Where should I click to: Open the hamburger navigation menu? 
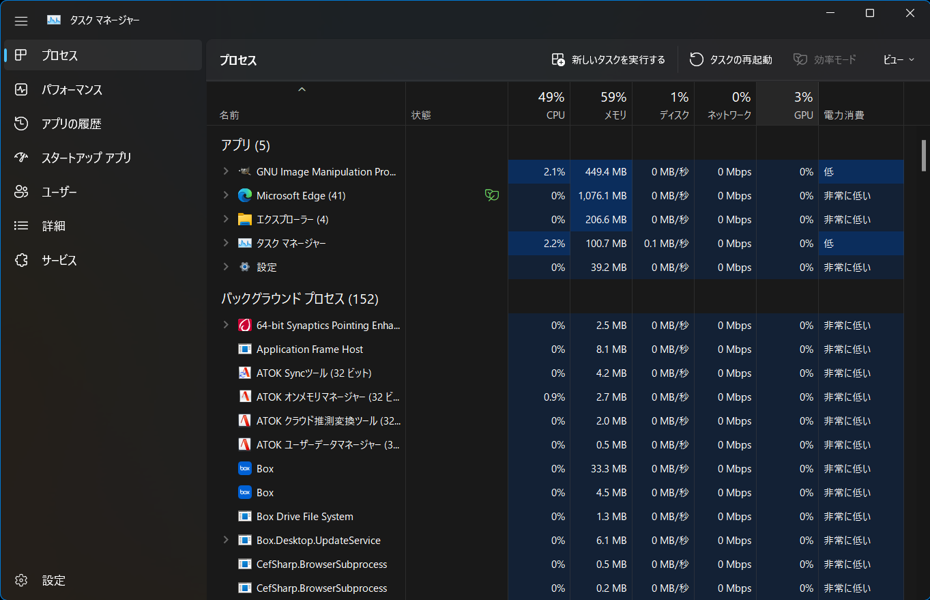[x=21, y=20]
